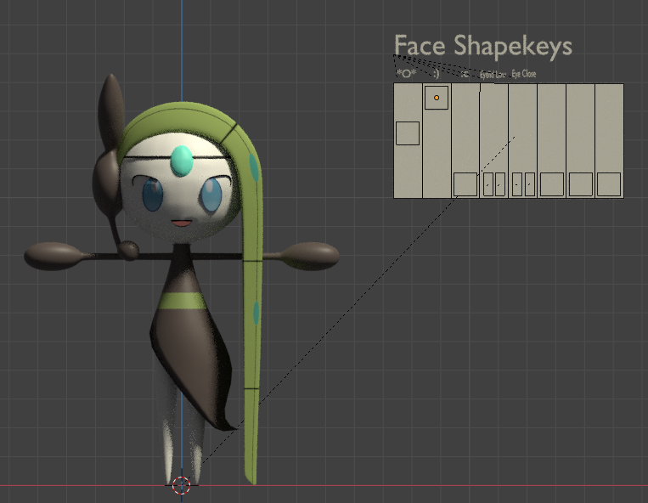Screen dimensions: 648x503
Task: Click the Eye Close label
Action: (524, 74)
